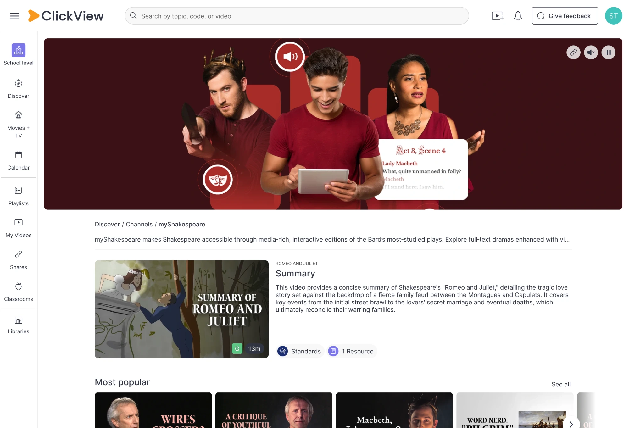Open Playlists in sidebar

click(x=19, y=197)
